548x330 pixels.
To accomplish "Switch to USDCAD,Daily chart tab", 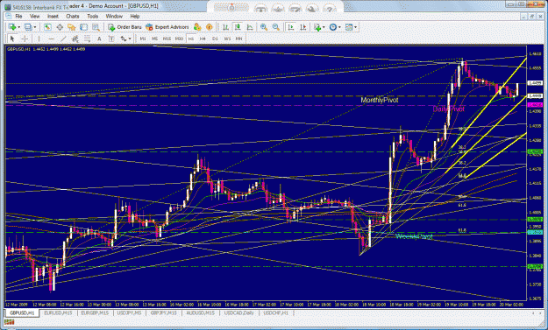I will [239, 313].
